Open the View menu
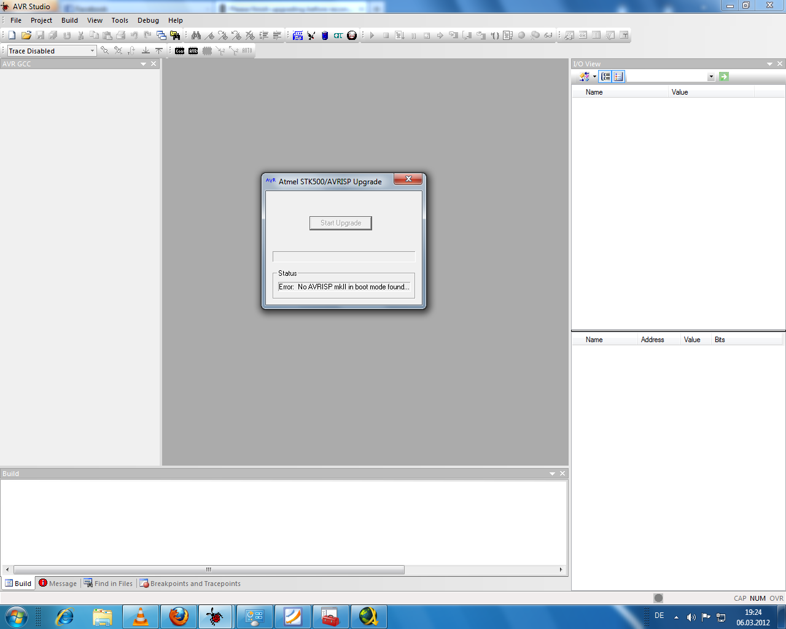Image resolution: width=786 pixels, height=629 pixels. pos(95,20)
